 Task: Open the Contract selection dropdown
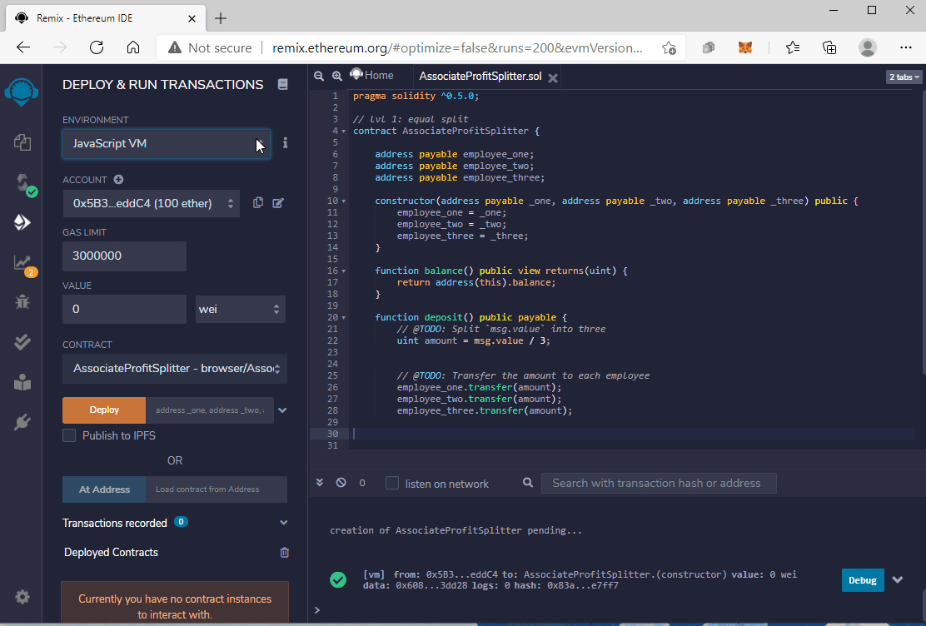pyautogui.click(x=175, y=369)
